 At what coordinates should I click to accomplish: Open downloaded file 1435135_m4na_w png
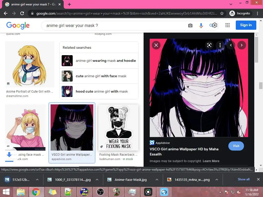189,180
